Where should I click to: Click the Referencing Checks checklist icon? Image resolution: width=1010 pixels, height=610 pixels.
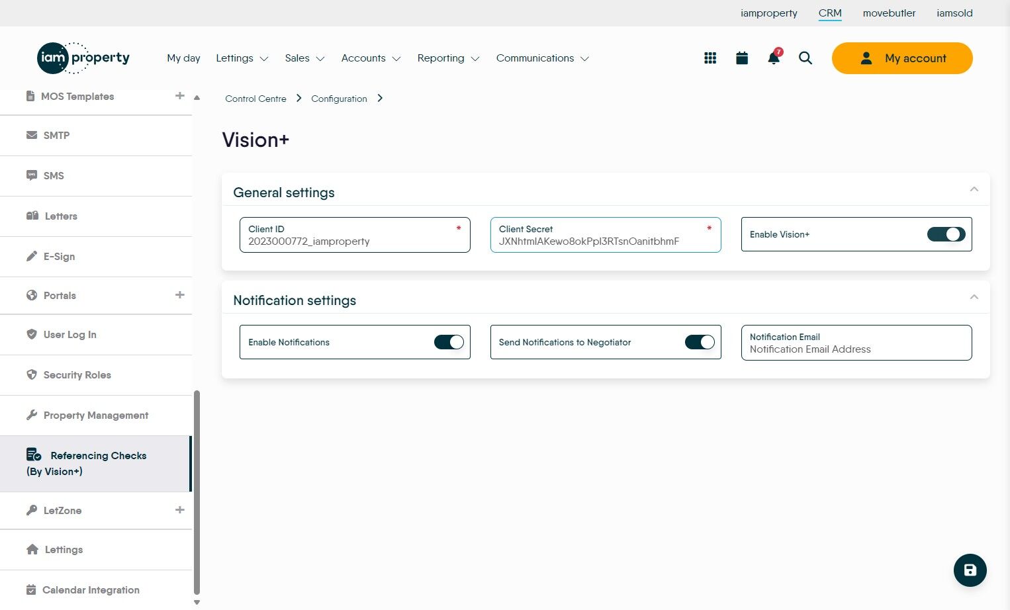[34, 455]
